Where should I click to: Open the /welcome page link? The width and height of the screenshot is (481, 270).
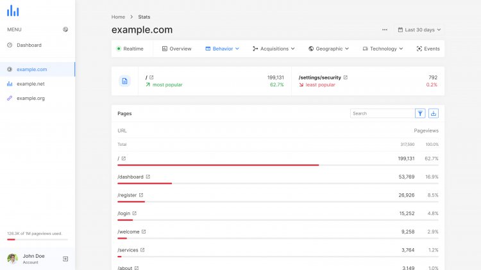(128, 232)
